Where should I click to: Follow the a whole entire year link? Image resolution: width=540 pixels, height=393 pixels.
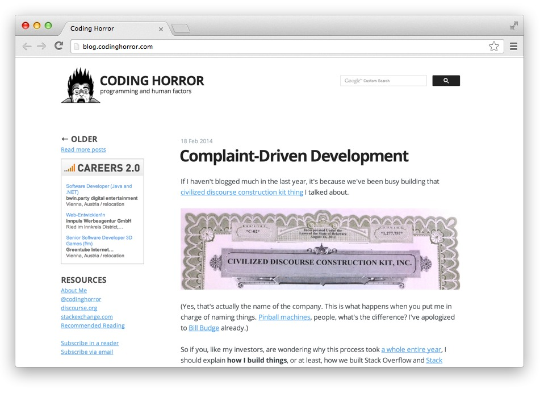pos(411,350)
